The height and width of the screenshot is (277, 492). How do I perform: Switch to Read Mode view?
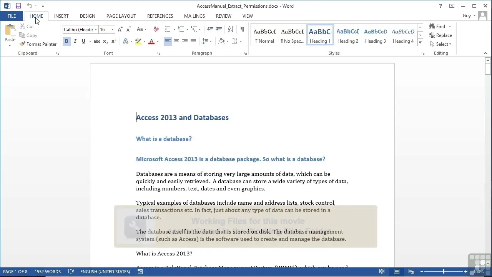pos(382,272)
